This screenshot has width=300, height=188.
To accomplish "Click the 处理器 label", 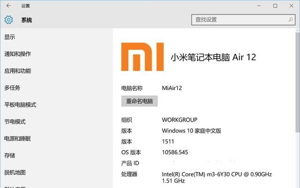I will click(129, 174).
